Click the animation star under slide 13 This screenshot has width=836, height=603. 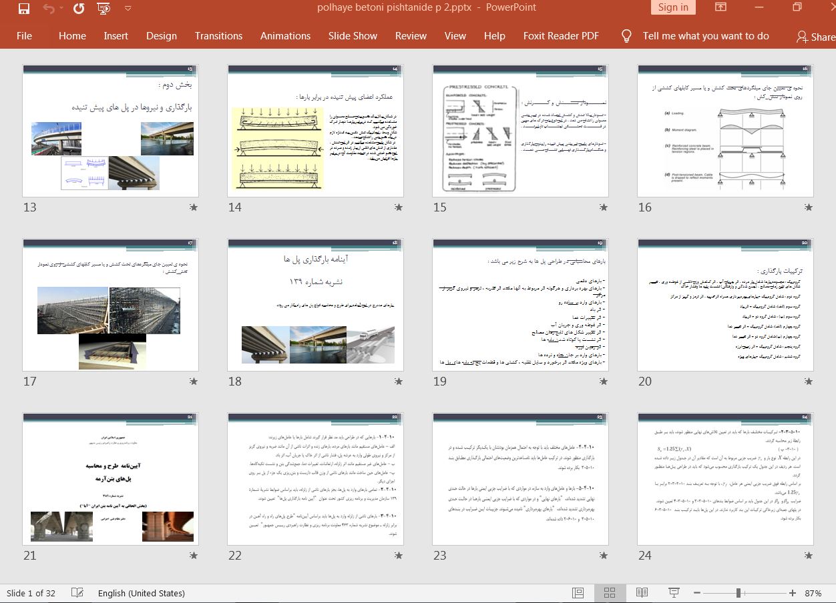[x=194, y=207]
